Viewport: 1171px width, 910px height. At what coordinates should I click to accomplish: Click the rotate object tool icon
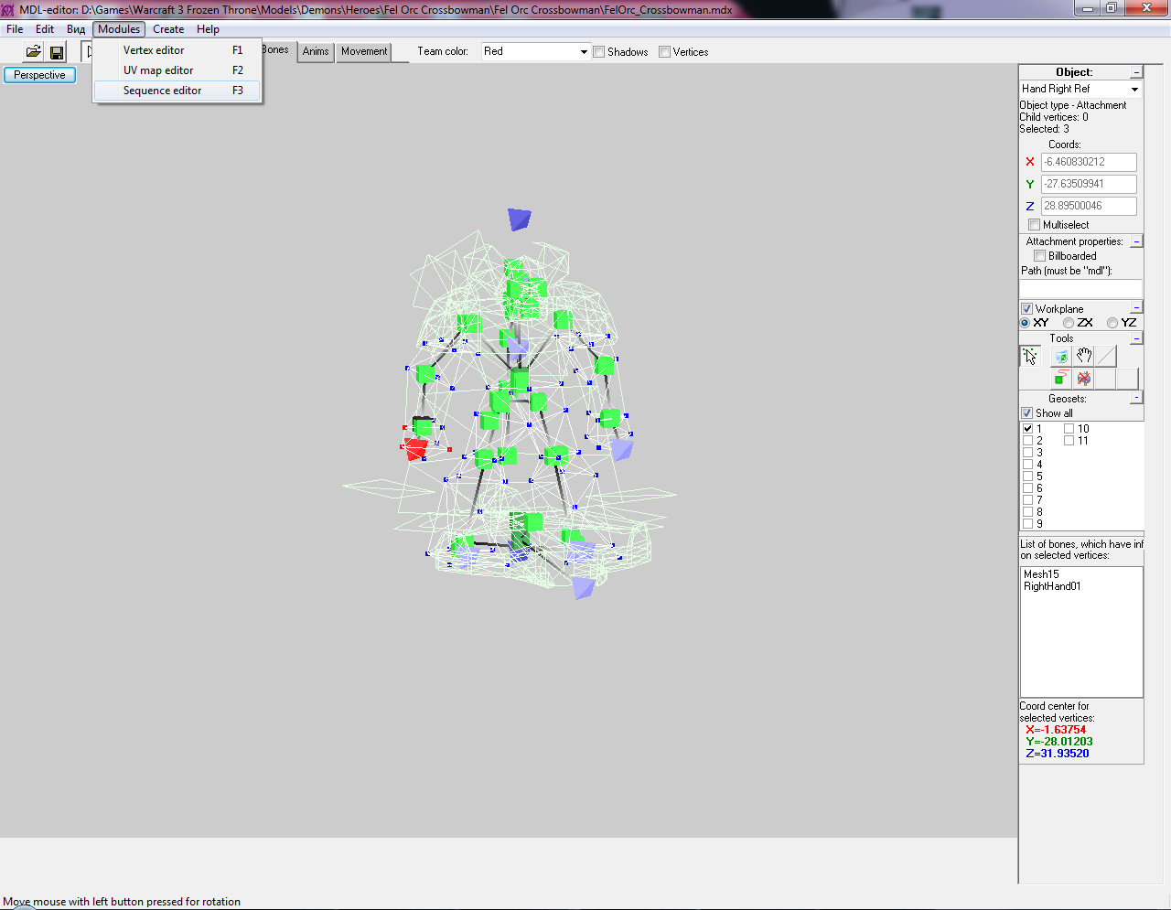[1061, 356]
